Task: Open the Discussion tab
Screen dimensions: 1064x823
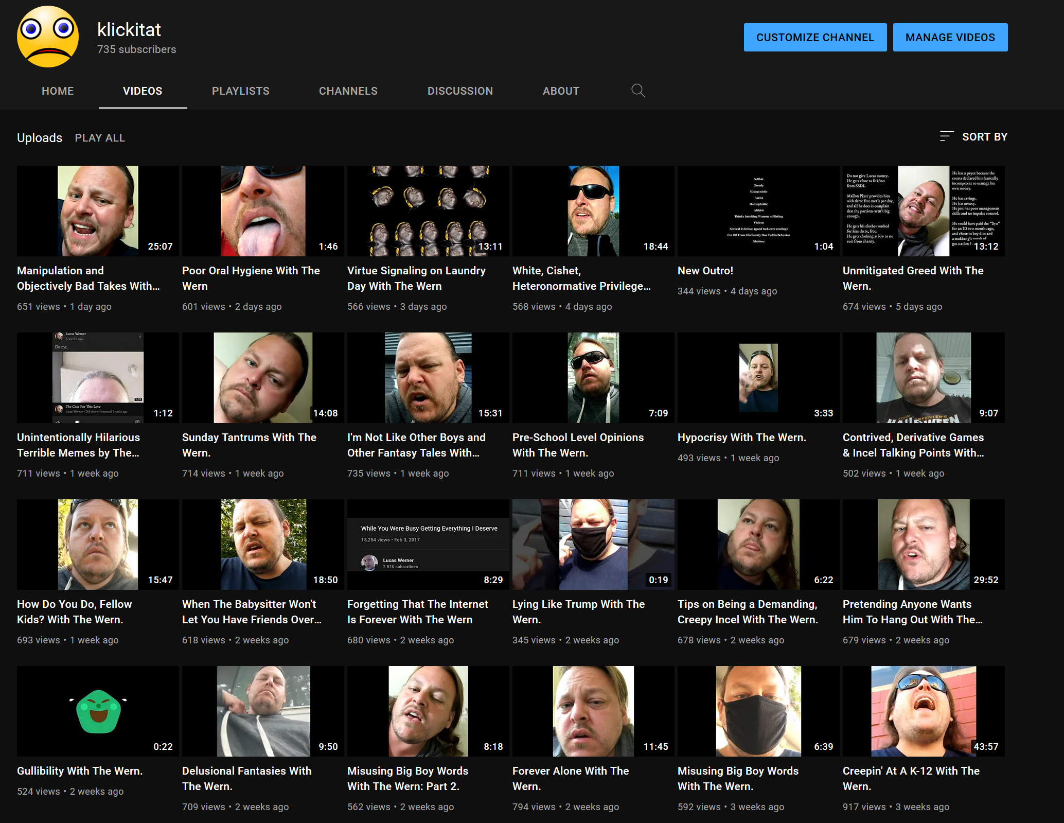Action: (460, 91)
